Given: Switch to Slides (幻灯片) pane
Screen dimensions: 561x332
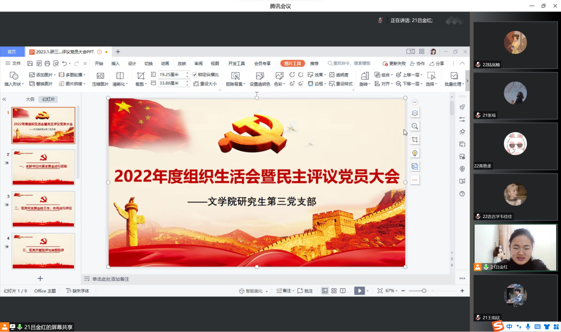Looking at the screenshot, I should [48, 99].
